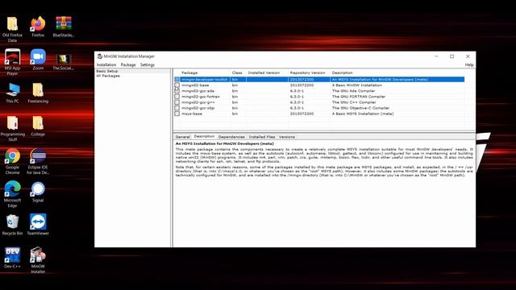Switch to the Dependencies tab
516x290 pixels.
coord(231,137)
